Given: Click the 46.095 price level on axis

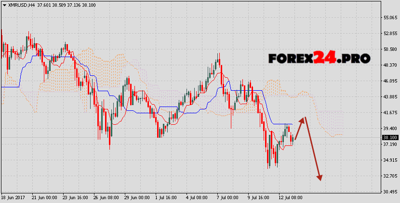Looking at the screenshot, I should coord(389,81).
